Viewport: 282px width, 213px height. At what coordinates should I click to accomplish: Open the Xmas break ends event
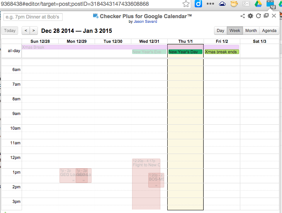222,52
